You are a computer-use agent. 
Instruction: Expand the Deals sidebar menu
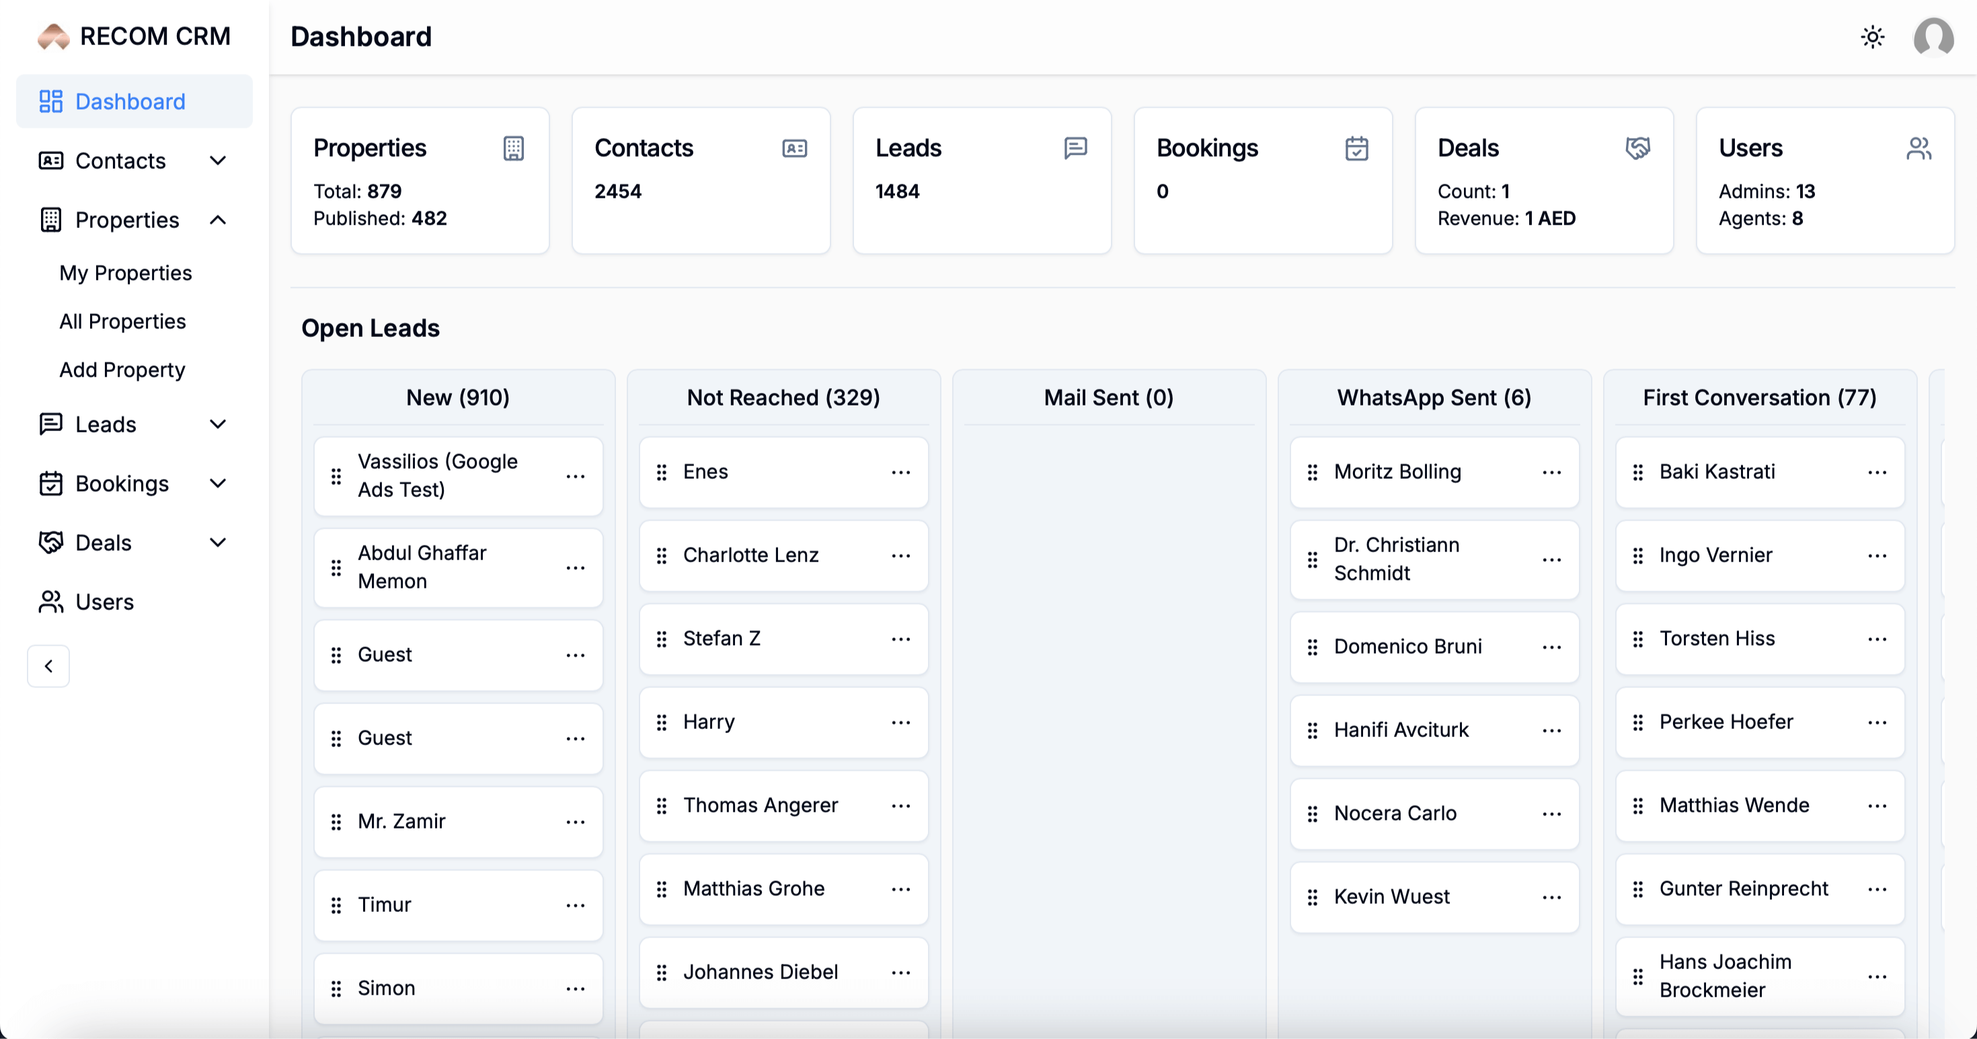point(218,543)
